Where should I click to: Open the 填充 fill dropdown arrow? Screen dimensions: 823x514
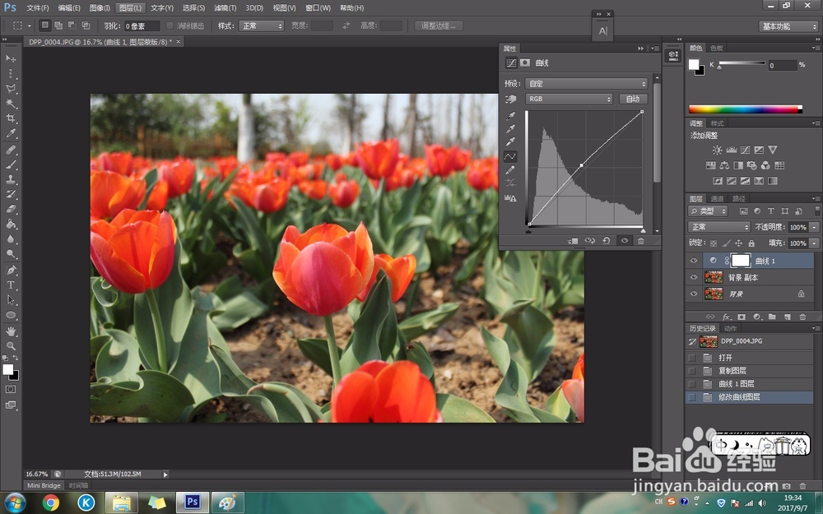click(x=814, y=243)
